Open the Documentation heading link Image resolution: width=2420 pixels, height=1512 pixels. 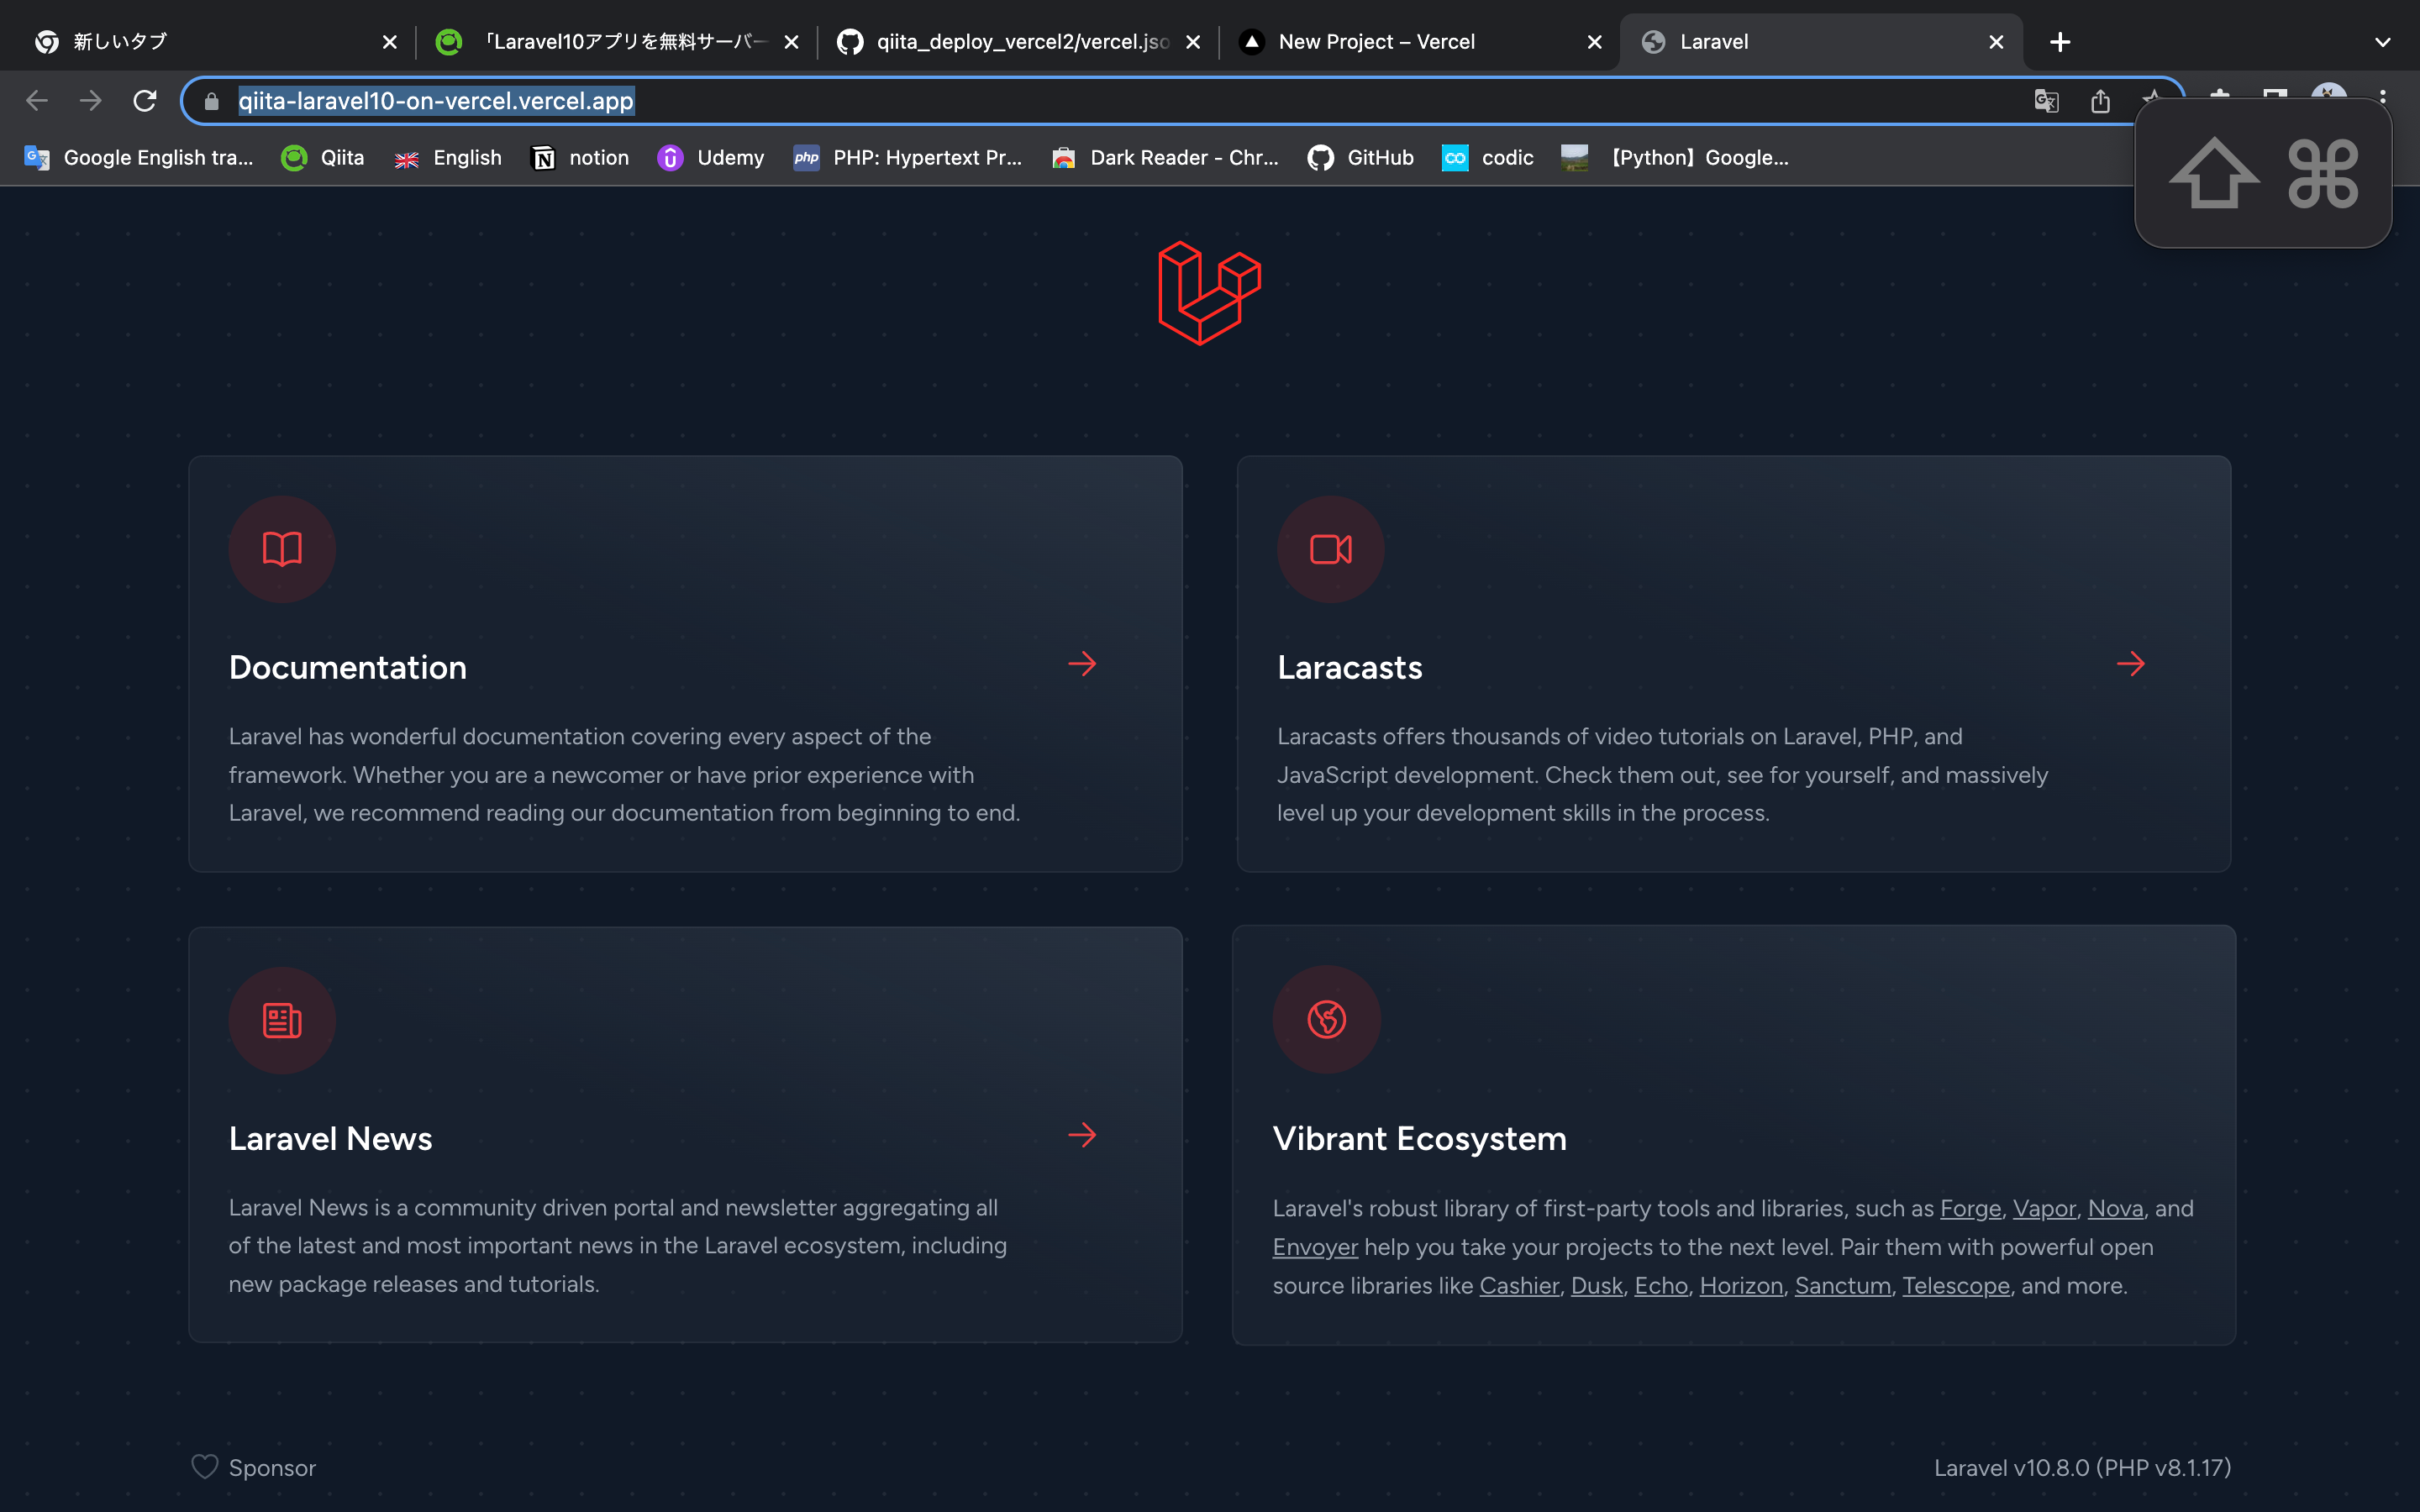pos(348,667)
